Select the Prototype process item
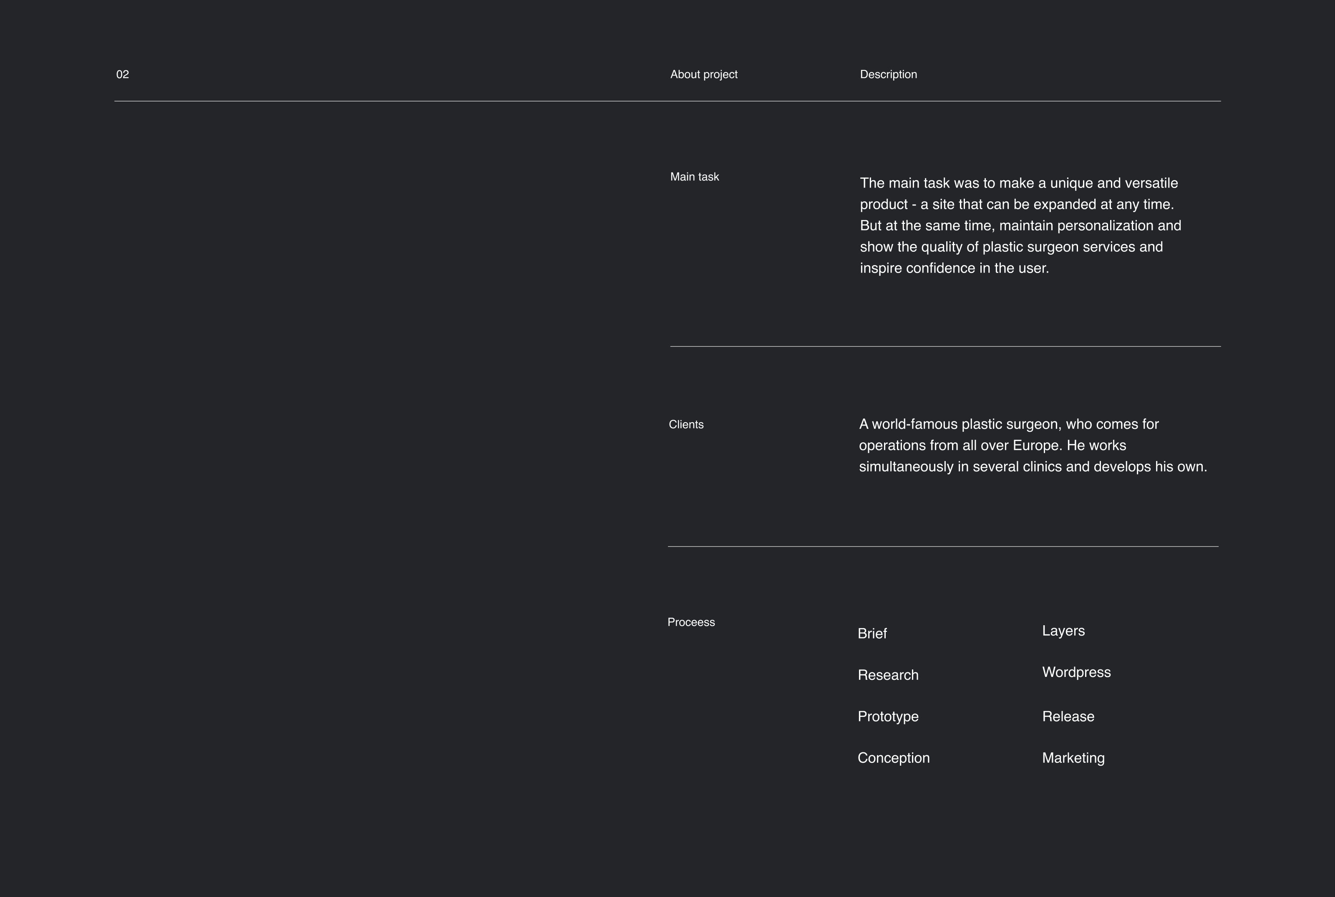The height and width of the screenshot is (897, 1335). [x=888, y=716]
